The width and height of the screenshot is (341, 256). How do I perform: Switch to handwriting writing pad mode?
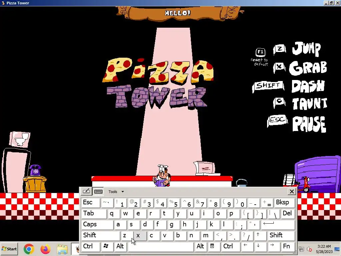point(86,191)
